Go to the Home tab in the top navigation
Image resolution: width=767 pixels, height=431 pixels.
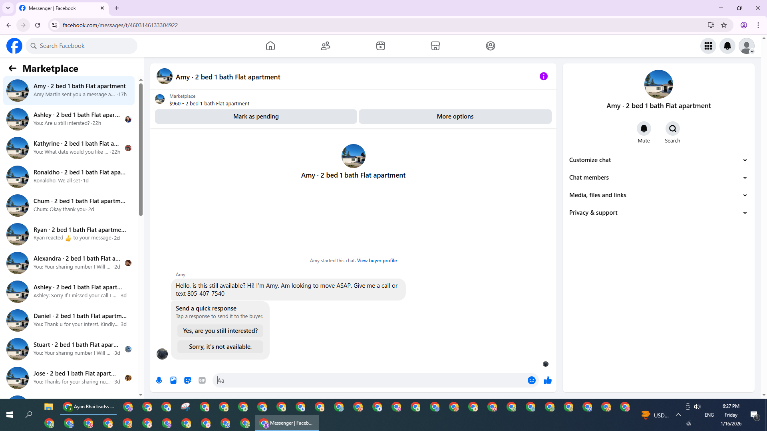(x=270, y=46)
